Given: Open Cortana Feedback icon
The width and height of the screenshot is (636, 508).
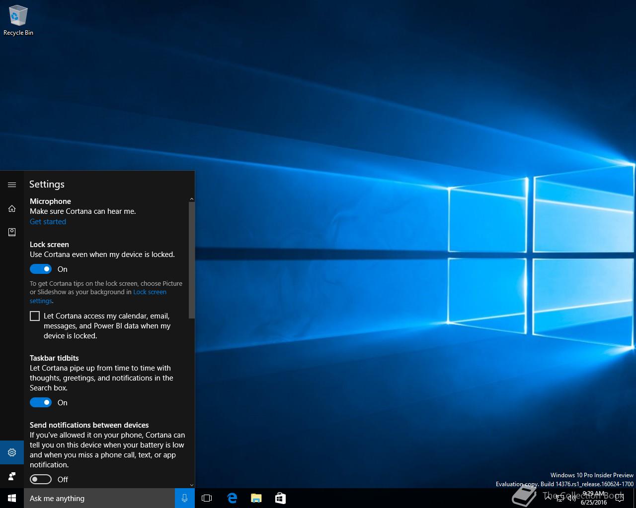Looking at the screenshot, I should point(12,476).
